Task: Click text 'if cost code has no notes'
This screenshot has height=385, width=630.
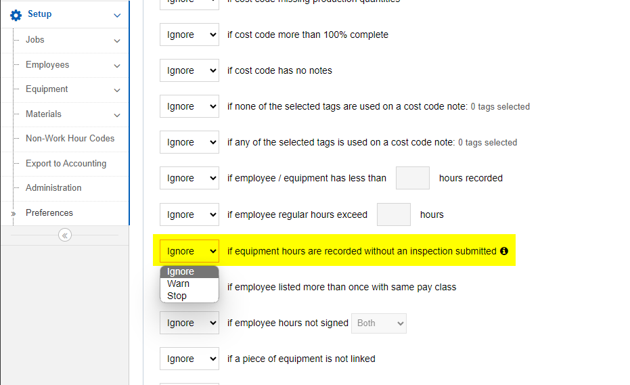Action: tap(279, 70)
